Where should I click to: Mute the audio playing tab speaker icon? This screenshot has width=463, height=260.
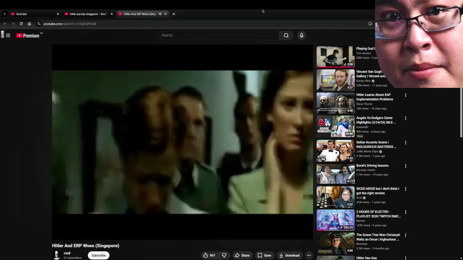(x=160, y=14)
